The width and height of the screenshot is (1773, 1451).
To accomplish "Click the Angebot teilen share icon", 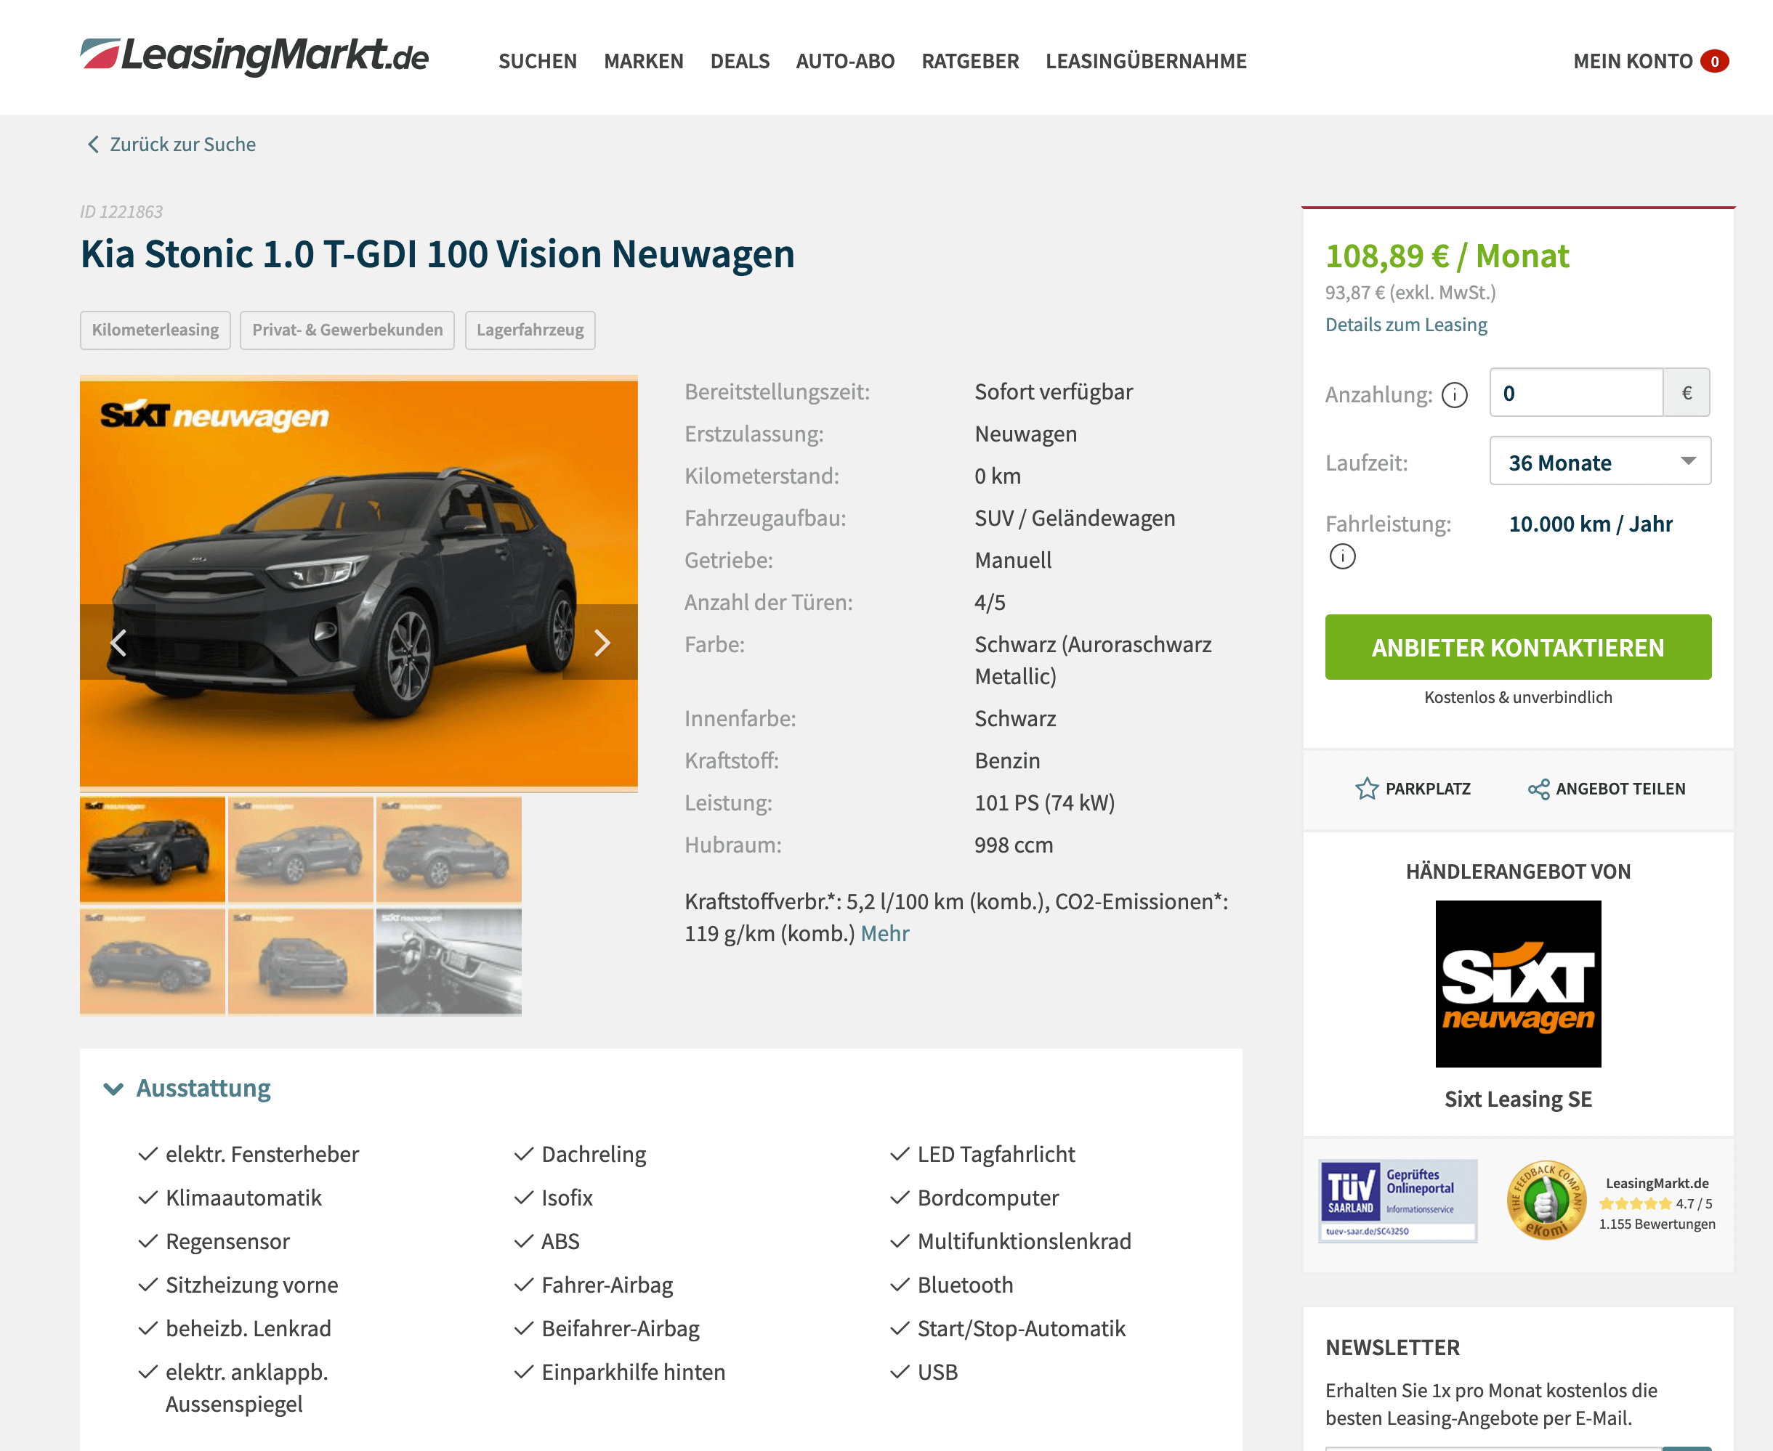I will 1538,788.
